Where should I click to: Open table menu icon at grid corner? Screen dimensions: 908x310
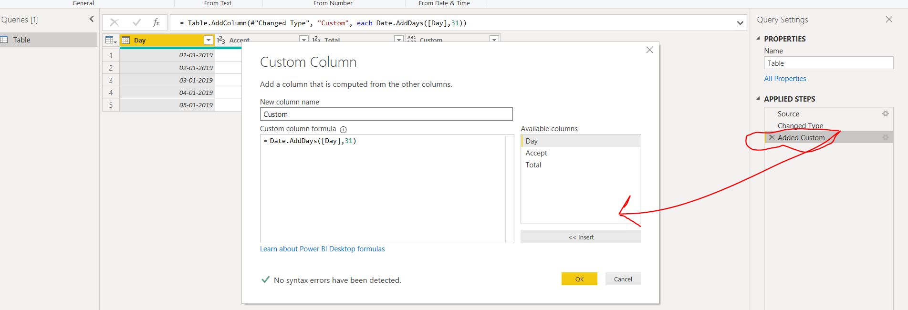click(111, 41)
